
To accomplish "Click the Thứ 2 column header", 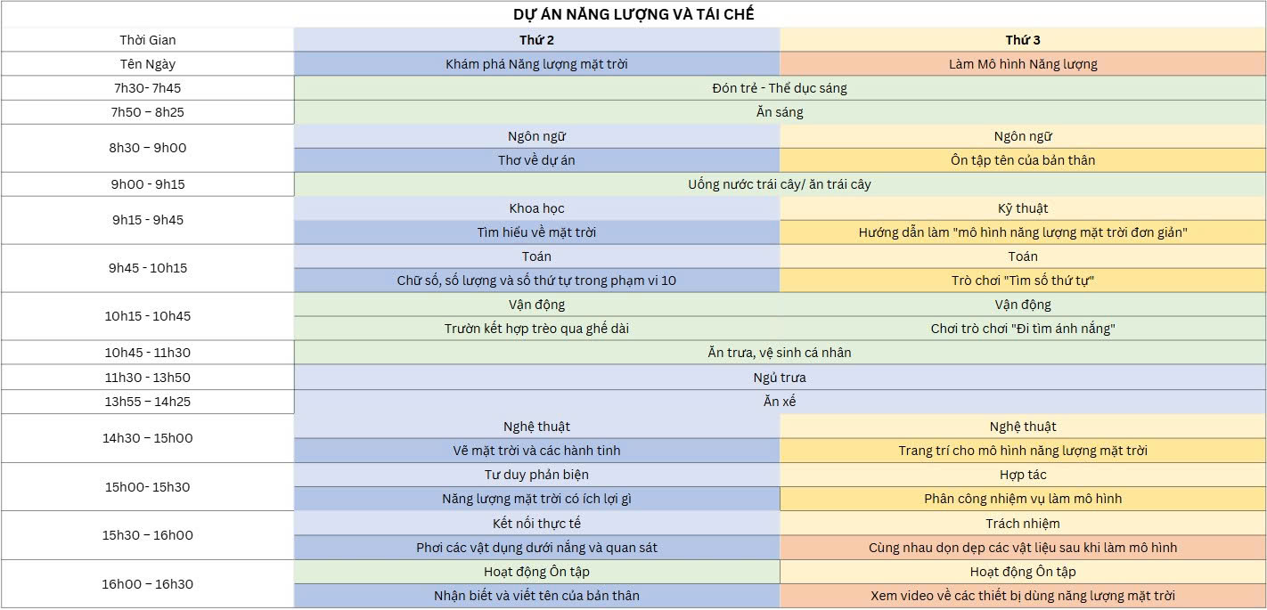I will (x=537, y=40).
